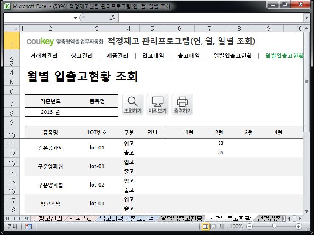Click the Excel application icon in title bar

click(x=7, y=6)
